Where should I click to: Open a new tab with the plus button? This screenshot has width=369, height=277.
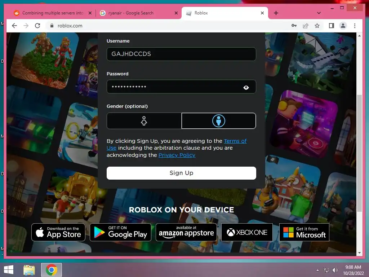(276, 13)
